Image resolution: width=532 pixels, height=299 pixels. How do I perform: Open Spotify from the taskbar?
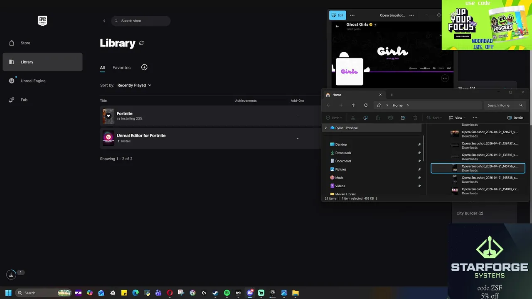point(227,293)
